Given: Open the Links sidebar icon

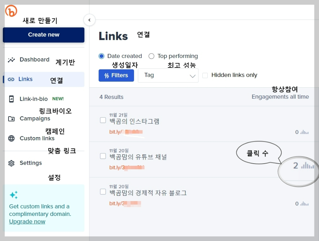Looking at the screenshot, I should (11, 79).
